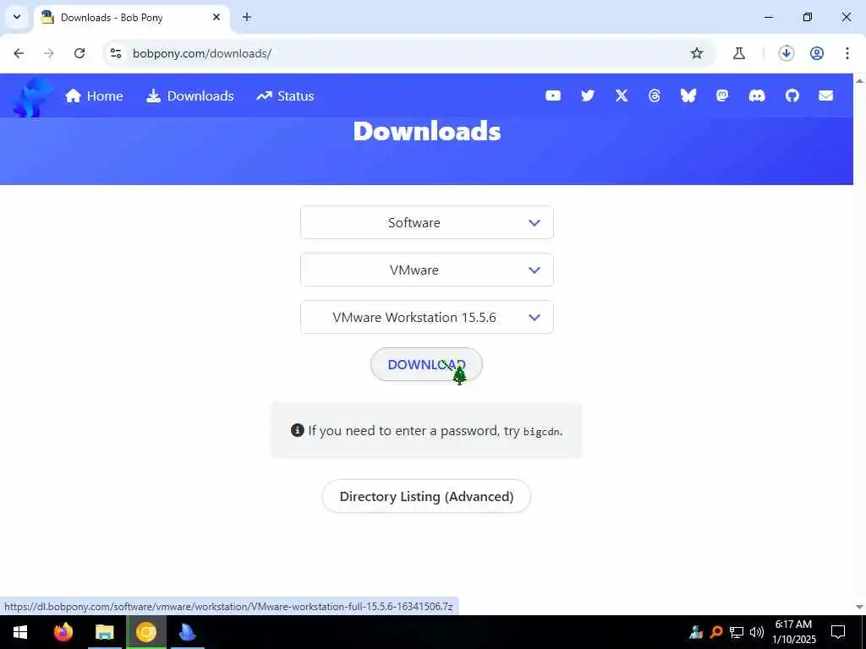Click the page vertical scrollbar
The height and width of the screenshot is (649, 866).
click(859, 342)
